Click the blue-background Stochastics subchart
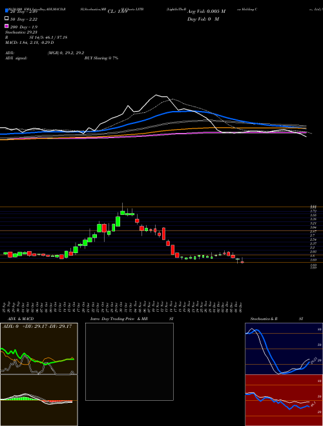Viewport: 323px width, 426px height. [284, 349]
